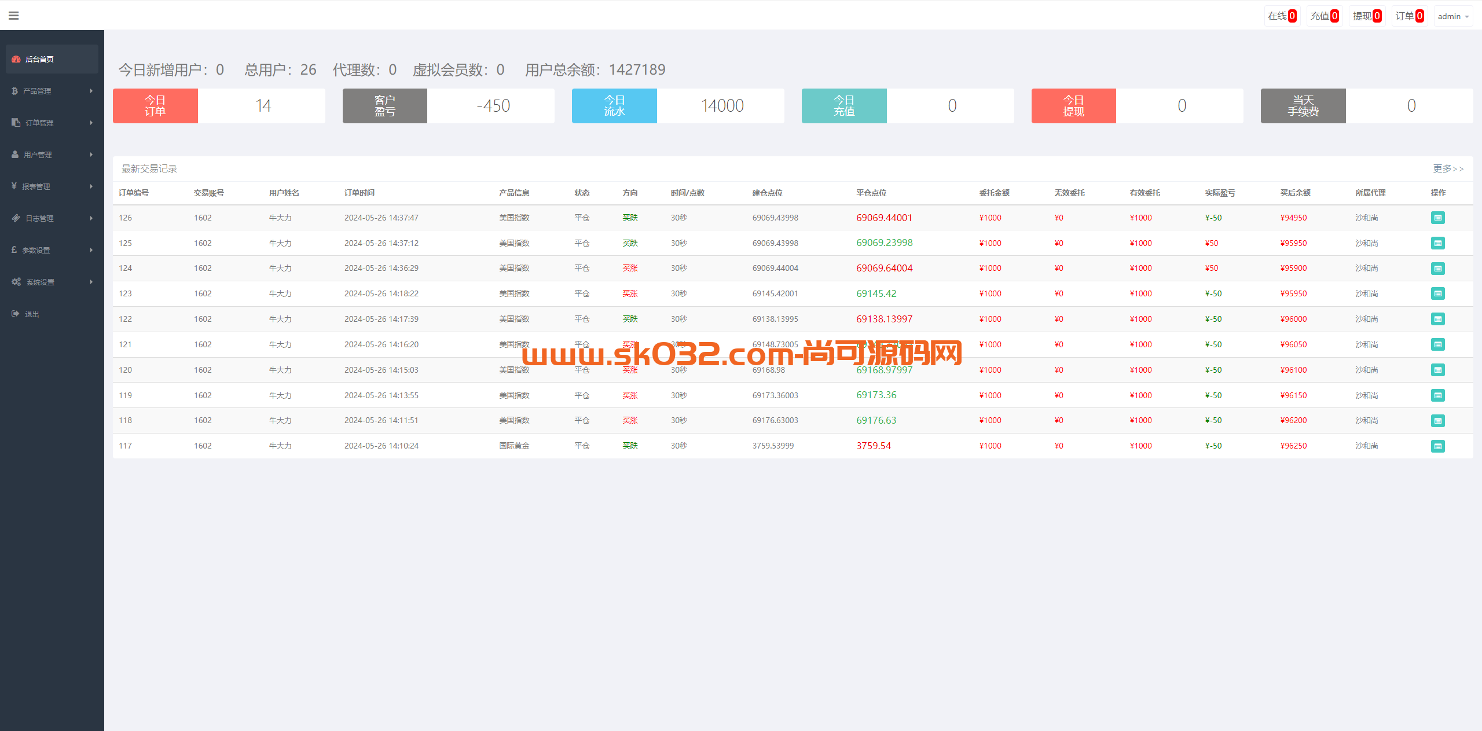This screenshot has height=731, width=1482.
Task: Click the dashboard icon beside 后台首页
Action: [x=16, y=59]
